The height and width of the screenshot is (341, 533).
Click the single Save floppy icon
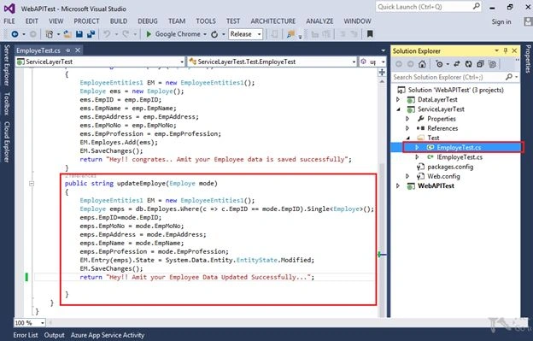(79, 34)
